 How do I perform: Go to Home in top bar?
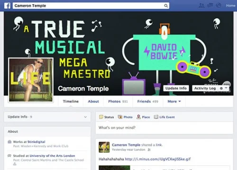(230, 6)
